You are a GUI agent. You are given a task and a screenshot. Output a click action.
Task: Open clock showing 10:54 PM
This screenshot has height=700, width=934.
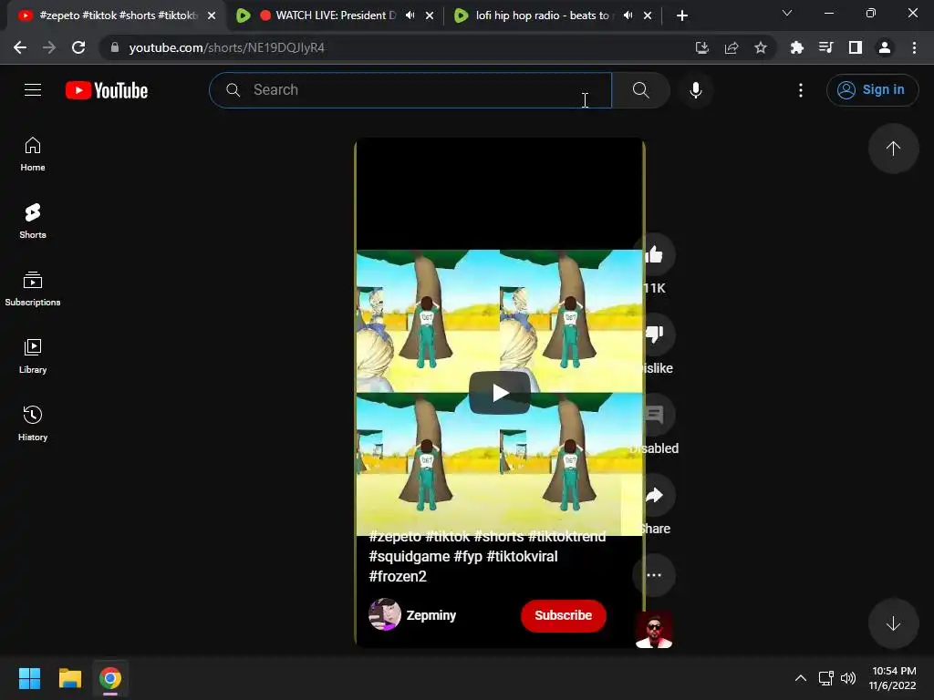(893, 678)
